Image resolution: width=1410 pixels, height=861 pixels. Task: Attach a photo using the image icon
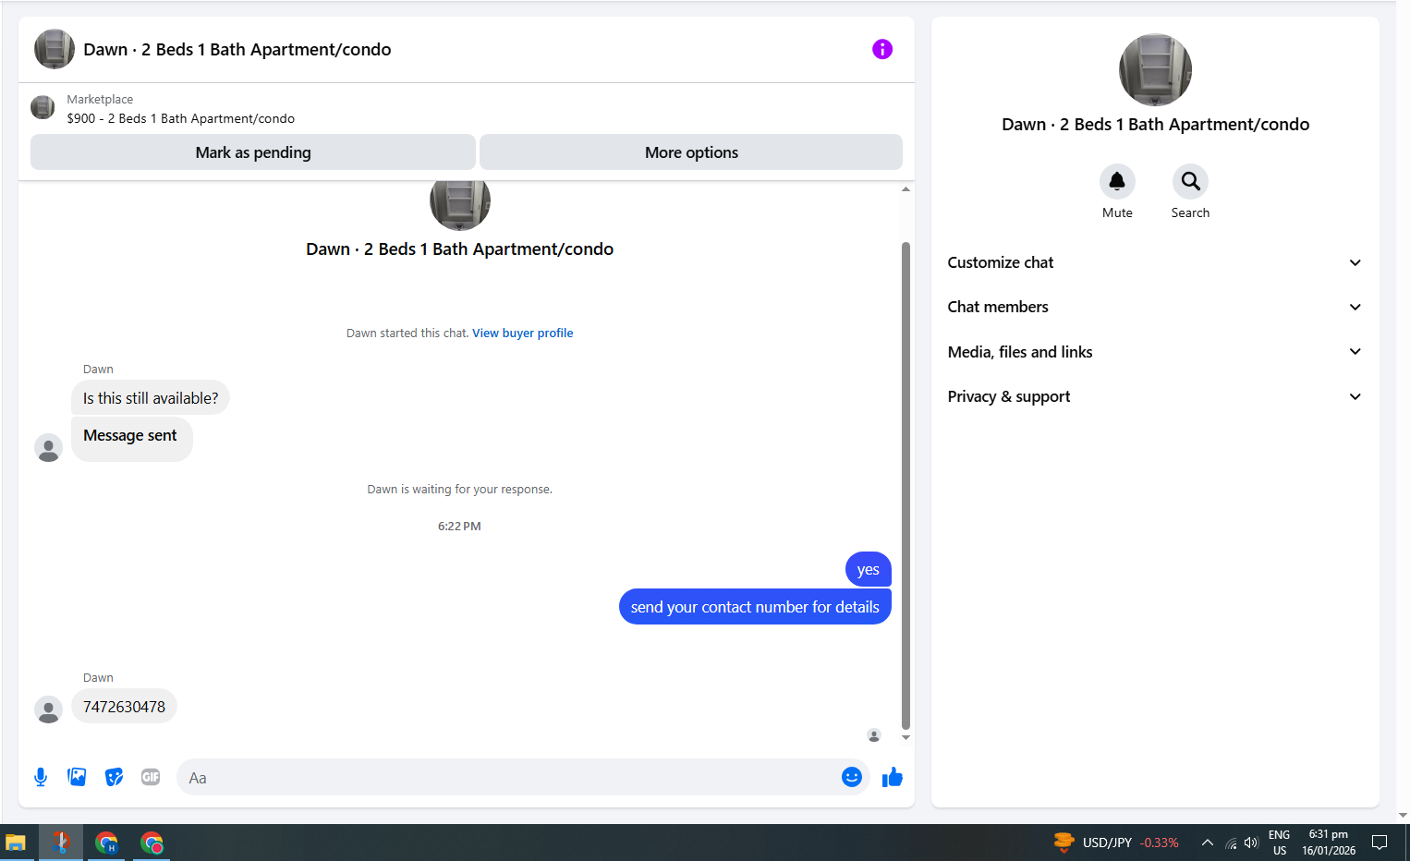[x=77, y=777]
